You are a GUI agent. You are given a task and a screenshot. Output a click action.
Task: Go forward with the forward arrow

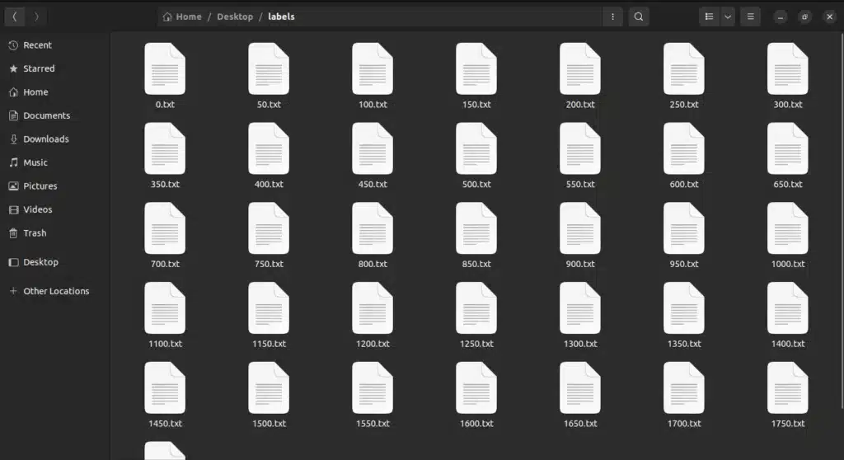[36, 16]
